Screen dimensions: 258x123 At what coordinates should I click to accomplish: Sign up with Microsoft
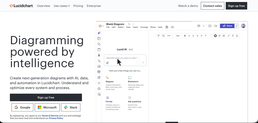[47, 107]
